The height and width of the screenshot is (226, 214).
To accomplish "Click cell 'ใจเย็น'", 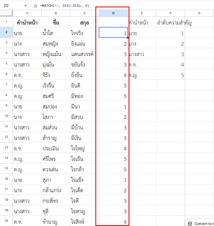I will (85, 158).
